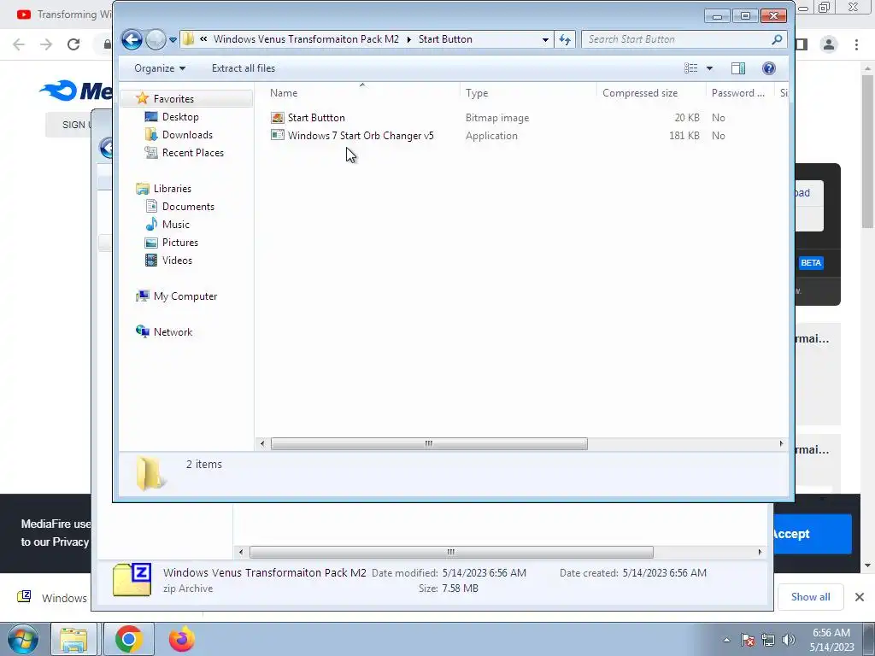The width and height of the screenshot is (875, 656).
Task: Click the Start Buttton bitmap icon
Action: pyautogui.click(x=278, y=118)
